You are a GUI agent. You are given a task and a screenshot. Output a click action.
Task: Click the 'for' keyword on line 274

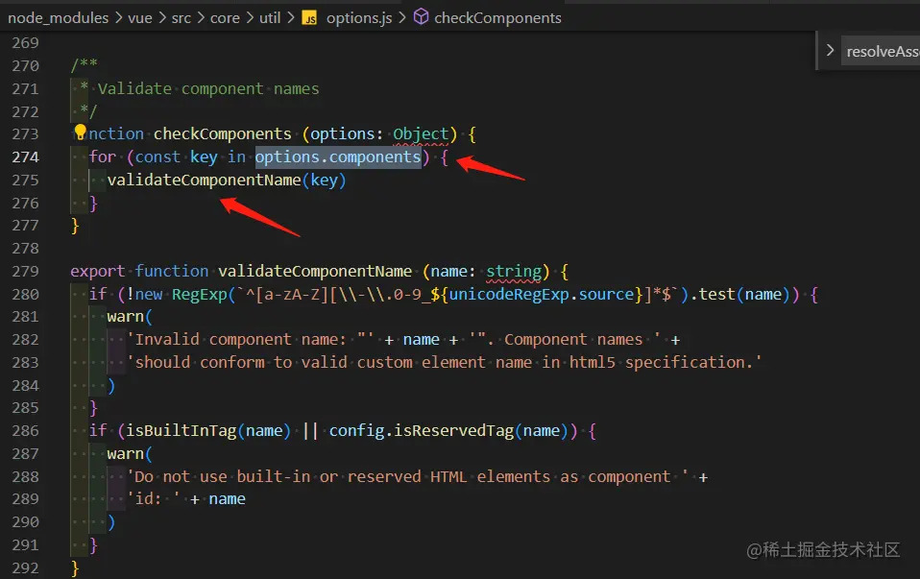pyautogui.click(x=102, y=157)
